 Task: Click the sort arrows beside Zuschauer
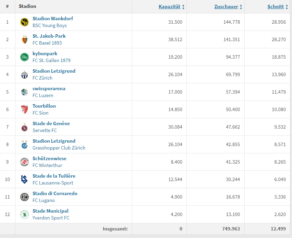pos(241,7)
